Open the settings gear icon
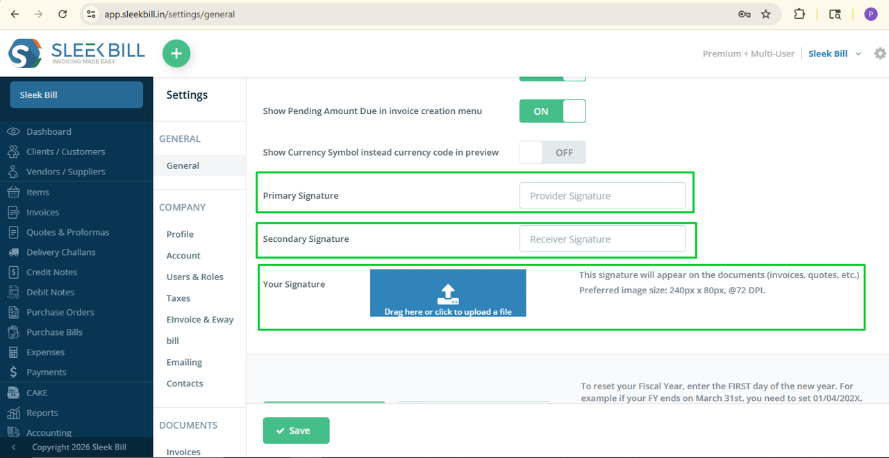The width and height of the screenshot is (889, 458). point(880,54)
